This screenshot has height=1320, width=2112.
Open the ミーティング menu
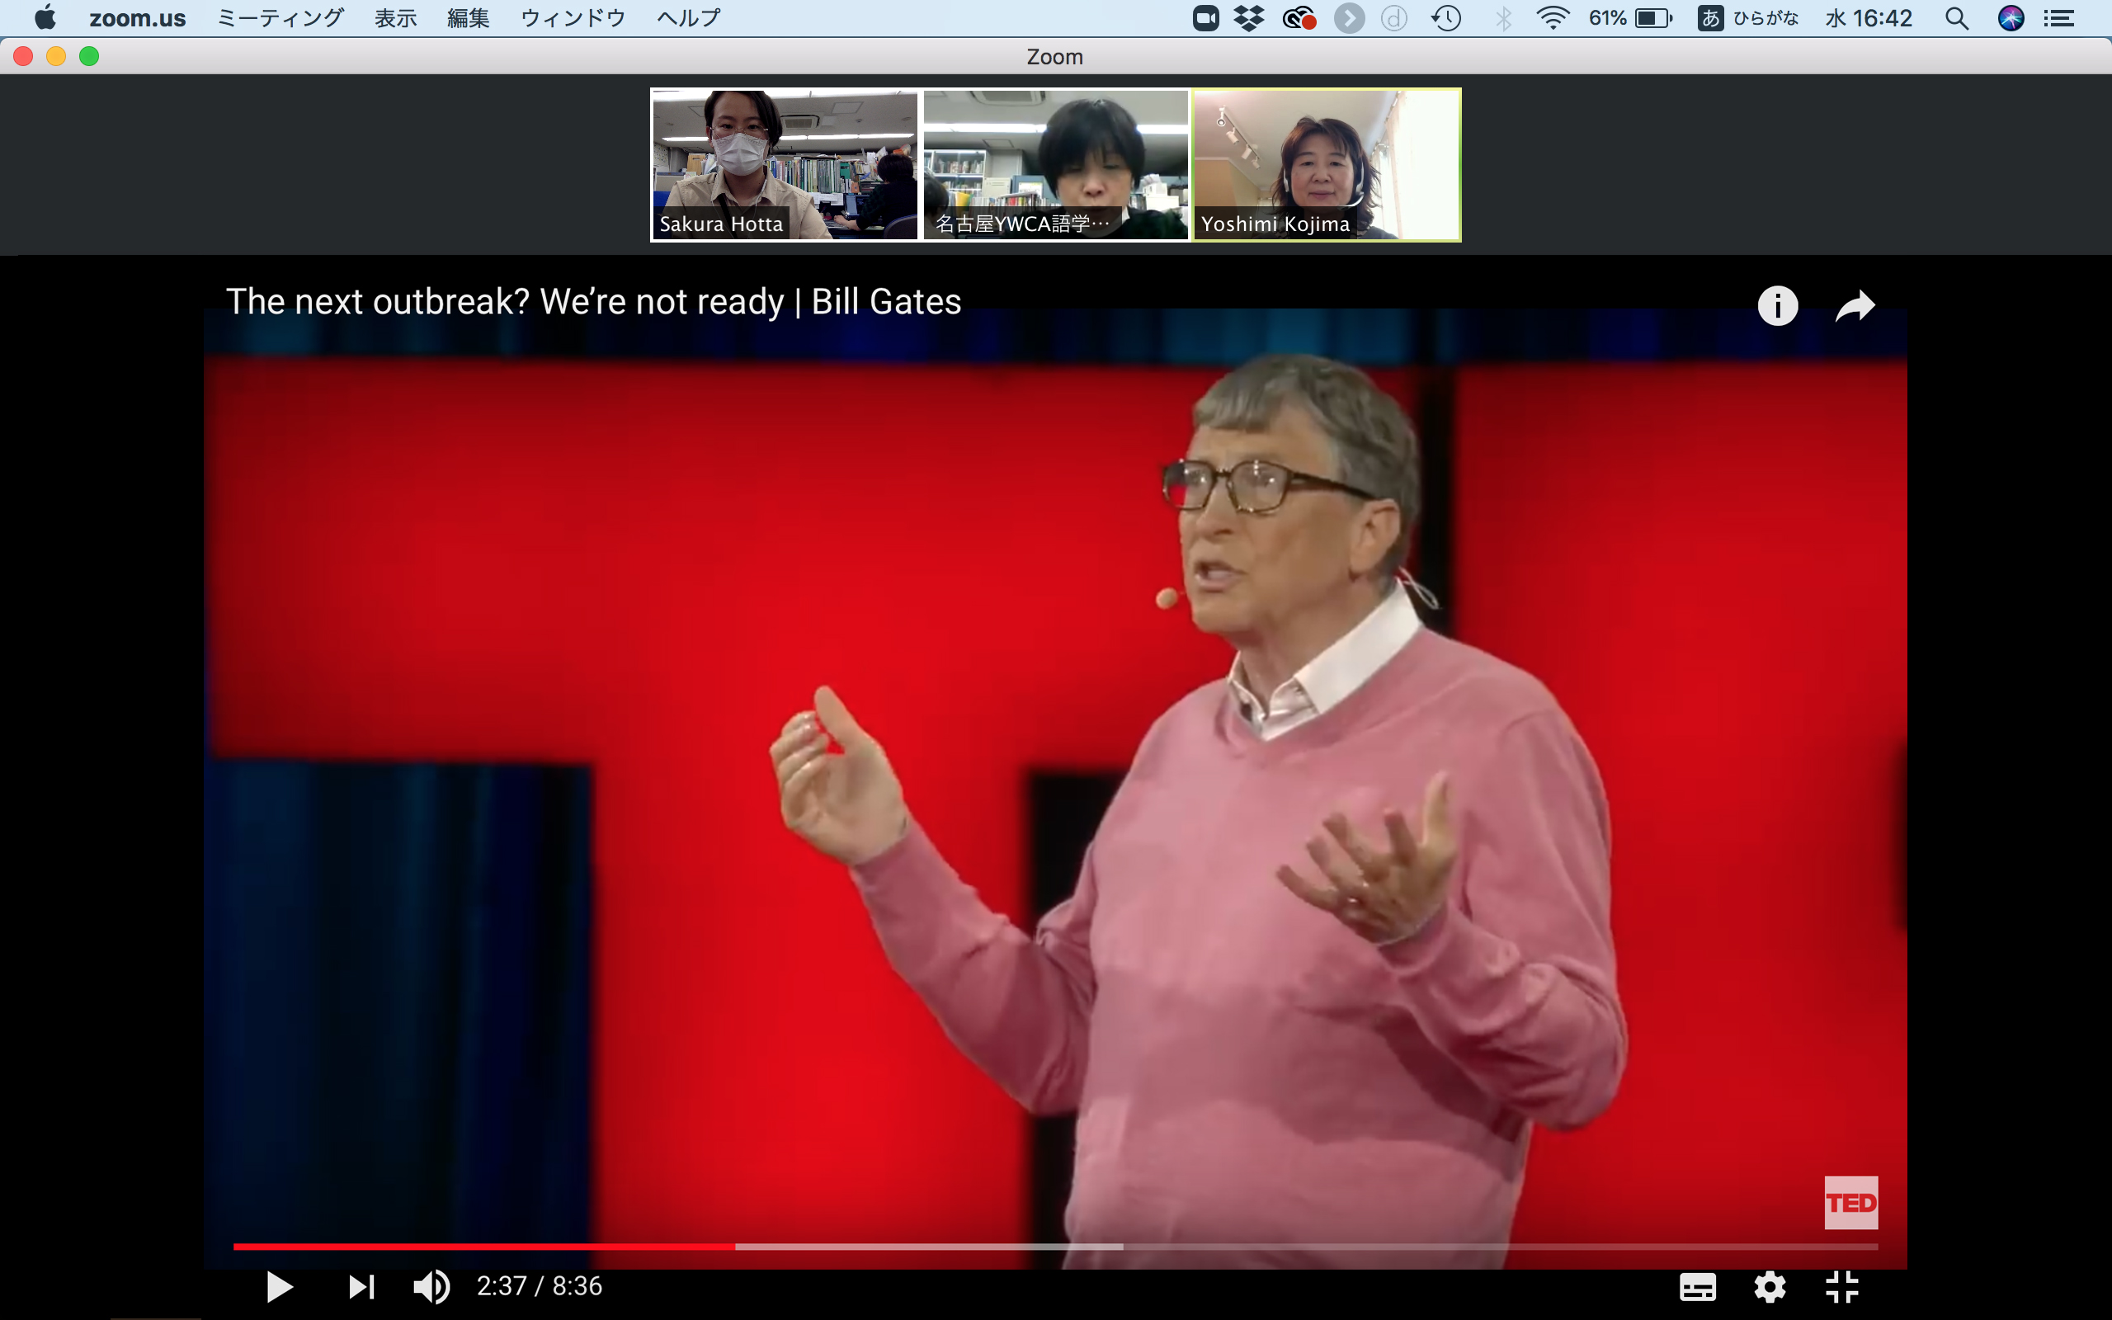click(x=280, y=17)
